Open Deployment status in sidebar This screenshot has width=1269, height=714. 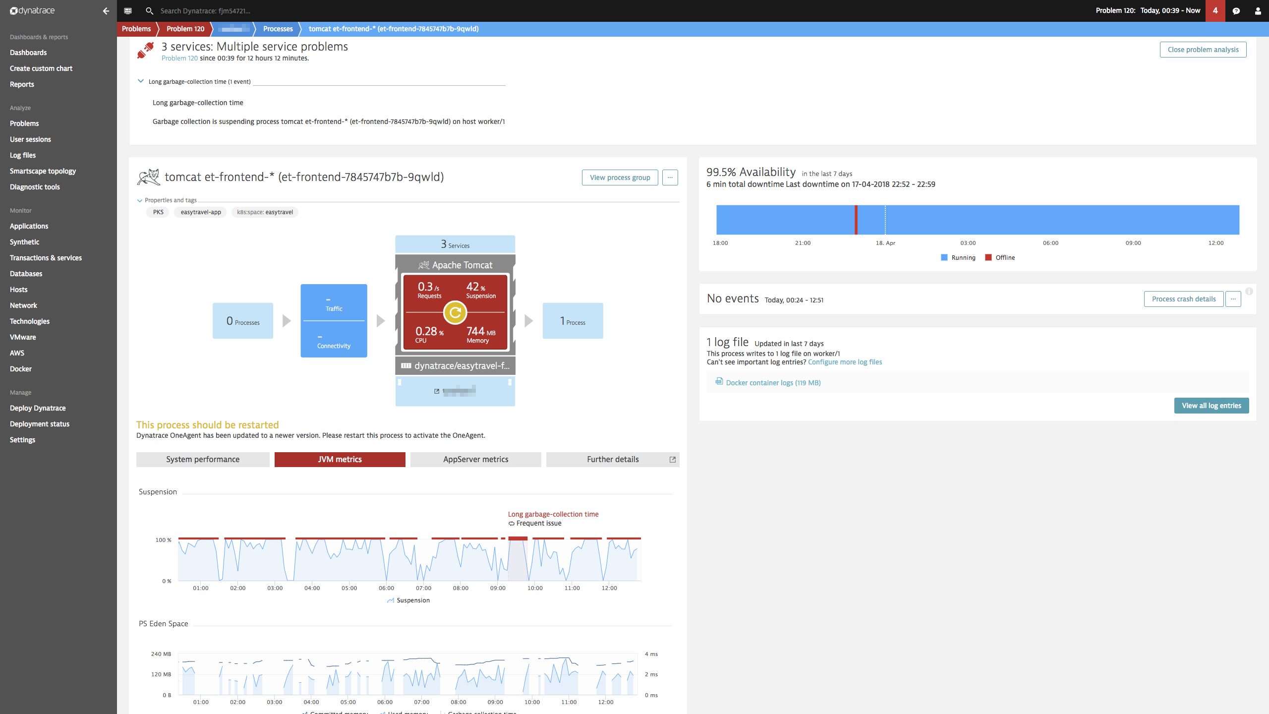(x=40, y=424)
